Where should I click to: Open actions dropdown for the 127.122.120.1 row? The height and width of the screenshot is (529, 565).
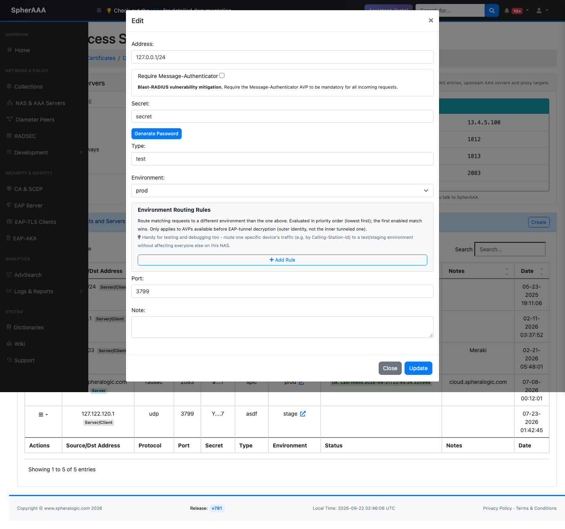pyautogui.click(x=43, y=414)
